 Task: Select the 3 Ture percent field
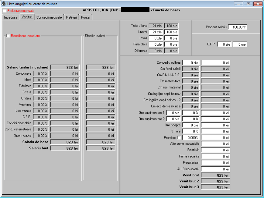click(x=191, y=132)
